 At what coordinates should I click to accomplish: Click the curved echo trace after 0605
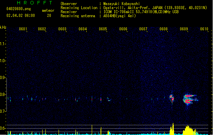pyautogui.click(x=109, y=99)
